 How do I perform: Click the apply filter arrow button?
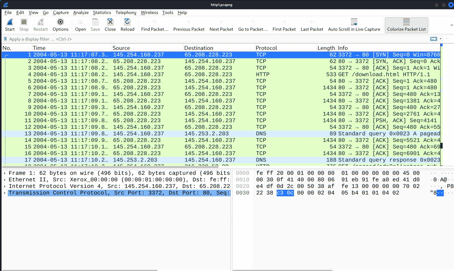pos(433,39)
